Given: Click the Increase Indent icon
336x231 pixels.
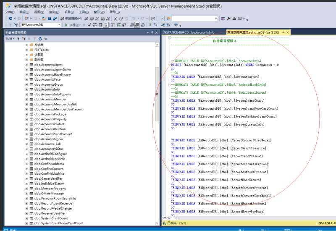Looking at the screenshot, I should [168, 25].
